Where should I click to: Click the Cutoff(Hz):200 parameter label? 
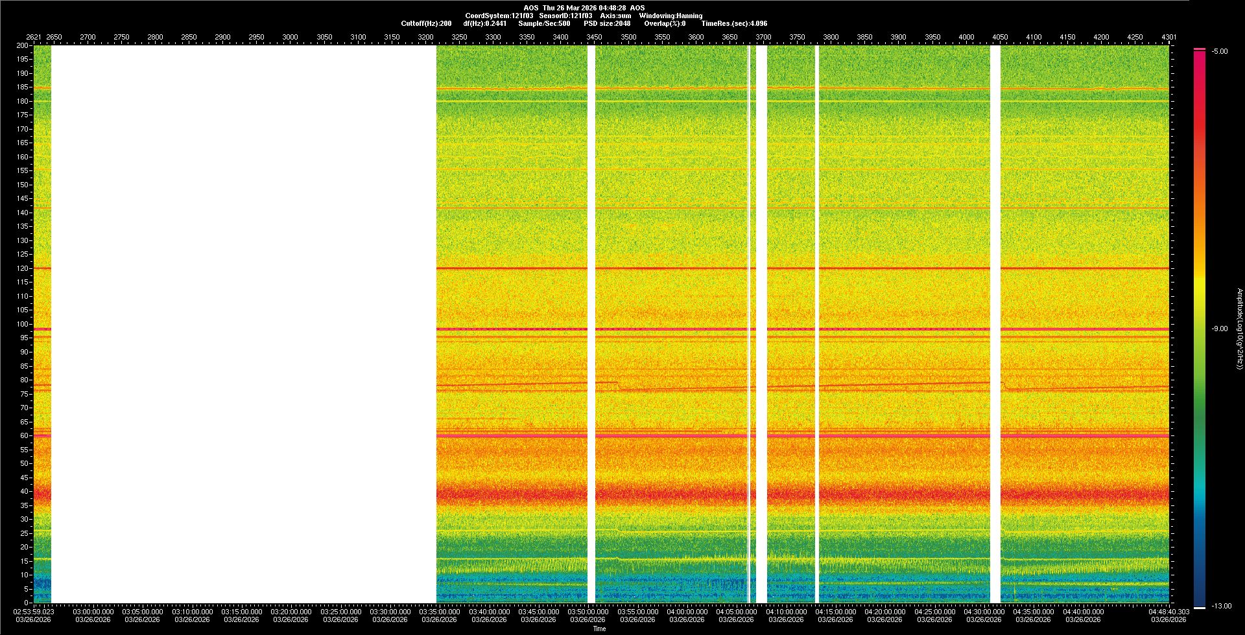[426, 23]
